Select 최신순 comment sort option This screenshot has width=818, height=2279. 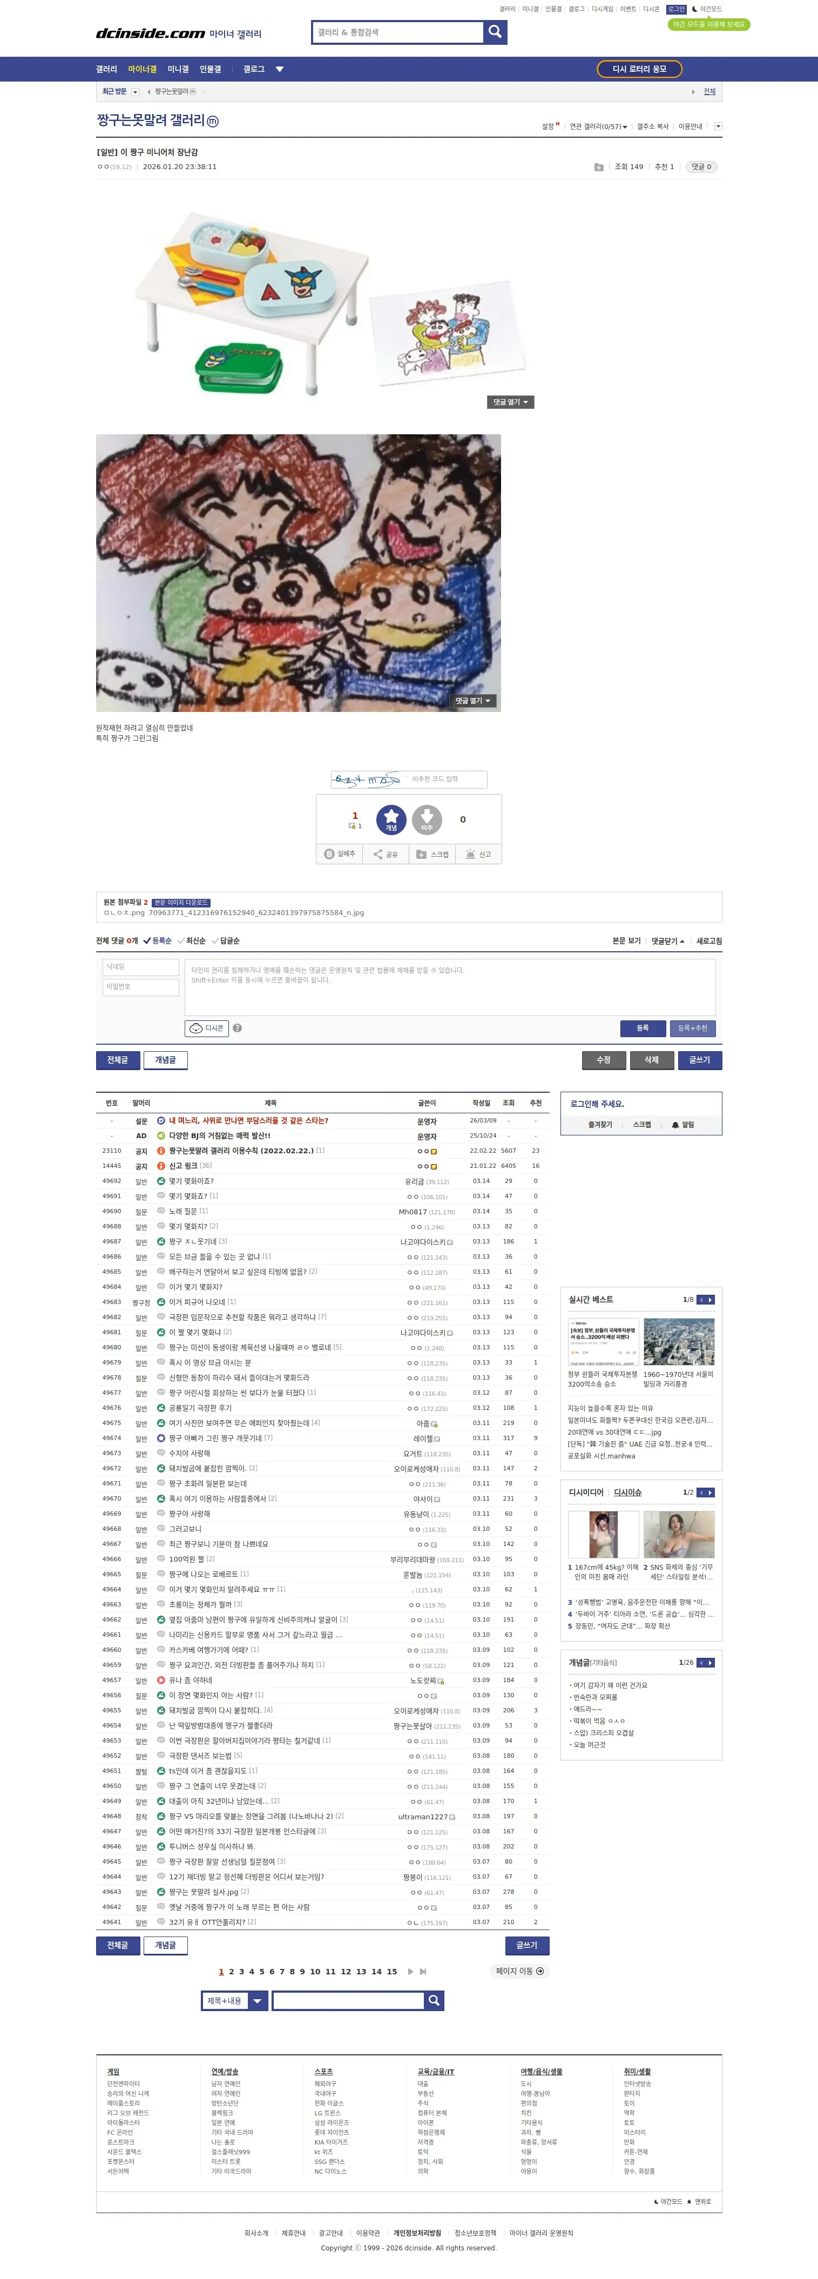pos(191,940)
